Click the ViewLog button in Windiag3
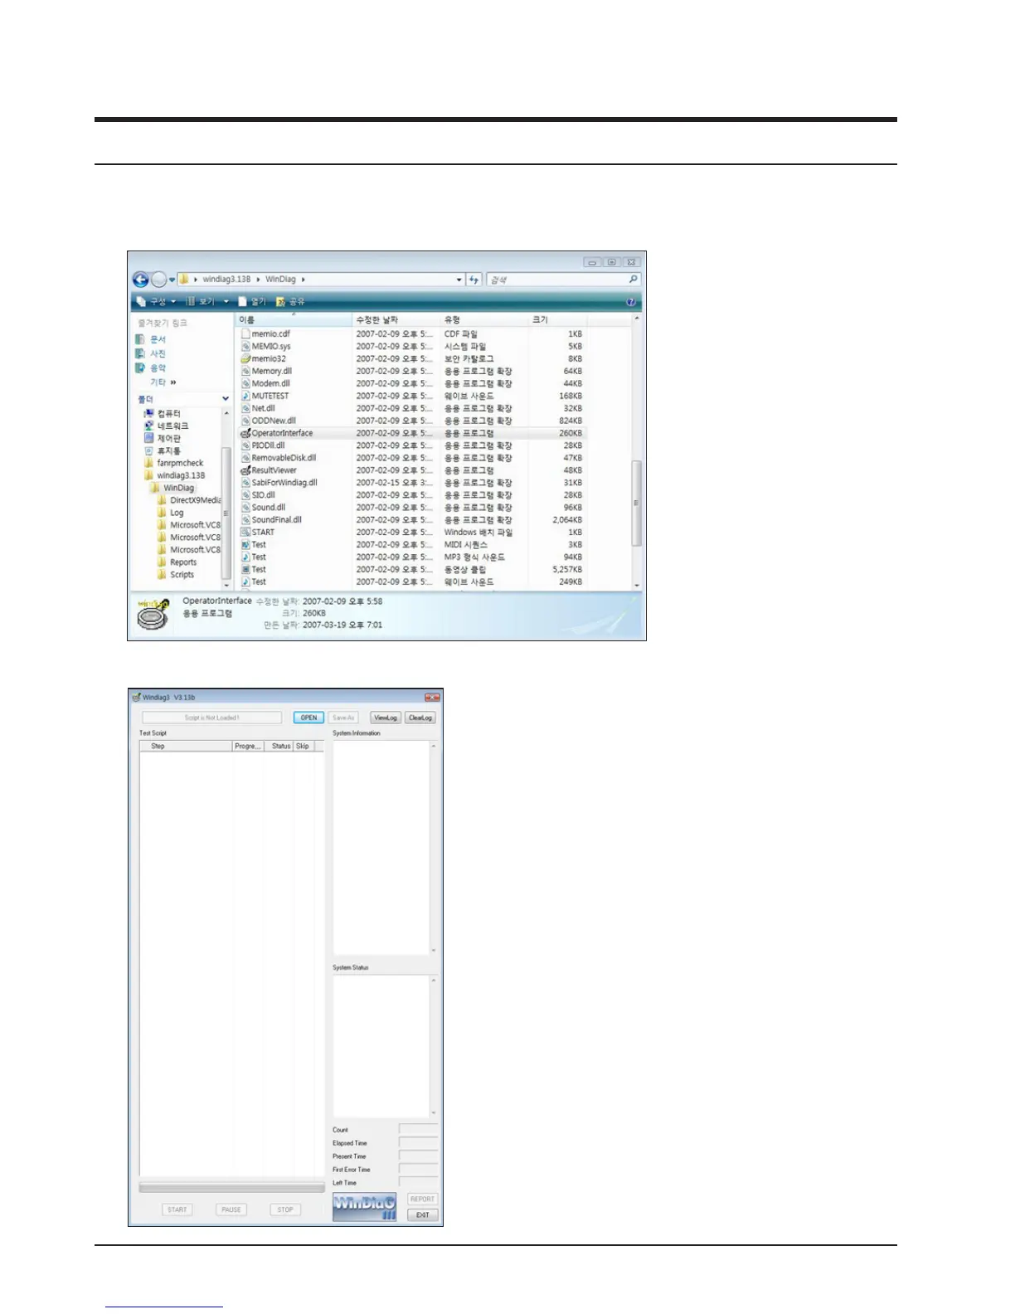This screenshot has width=1015, height=1314. [x=386, y=718]
